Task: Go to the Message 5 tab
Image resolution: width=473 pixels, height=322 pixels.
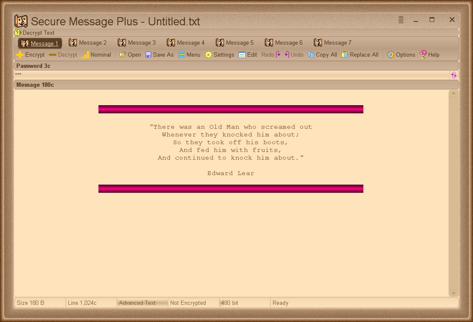Action: pos(235,43)
